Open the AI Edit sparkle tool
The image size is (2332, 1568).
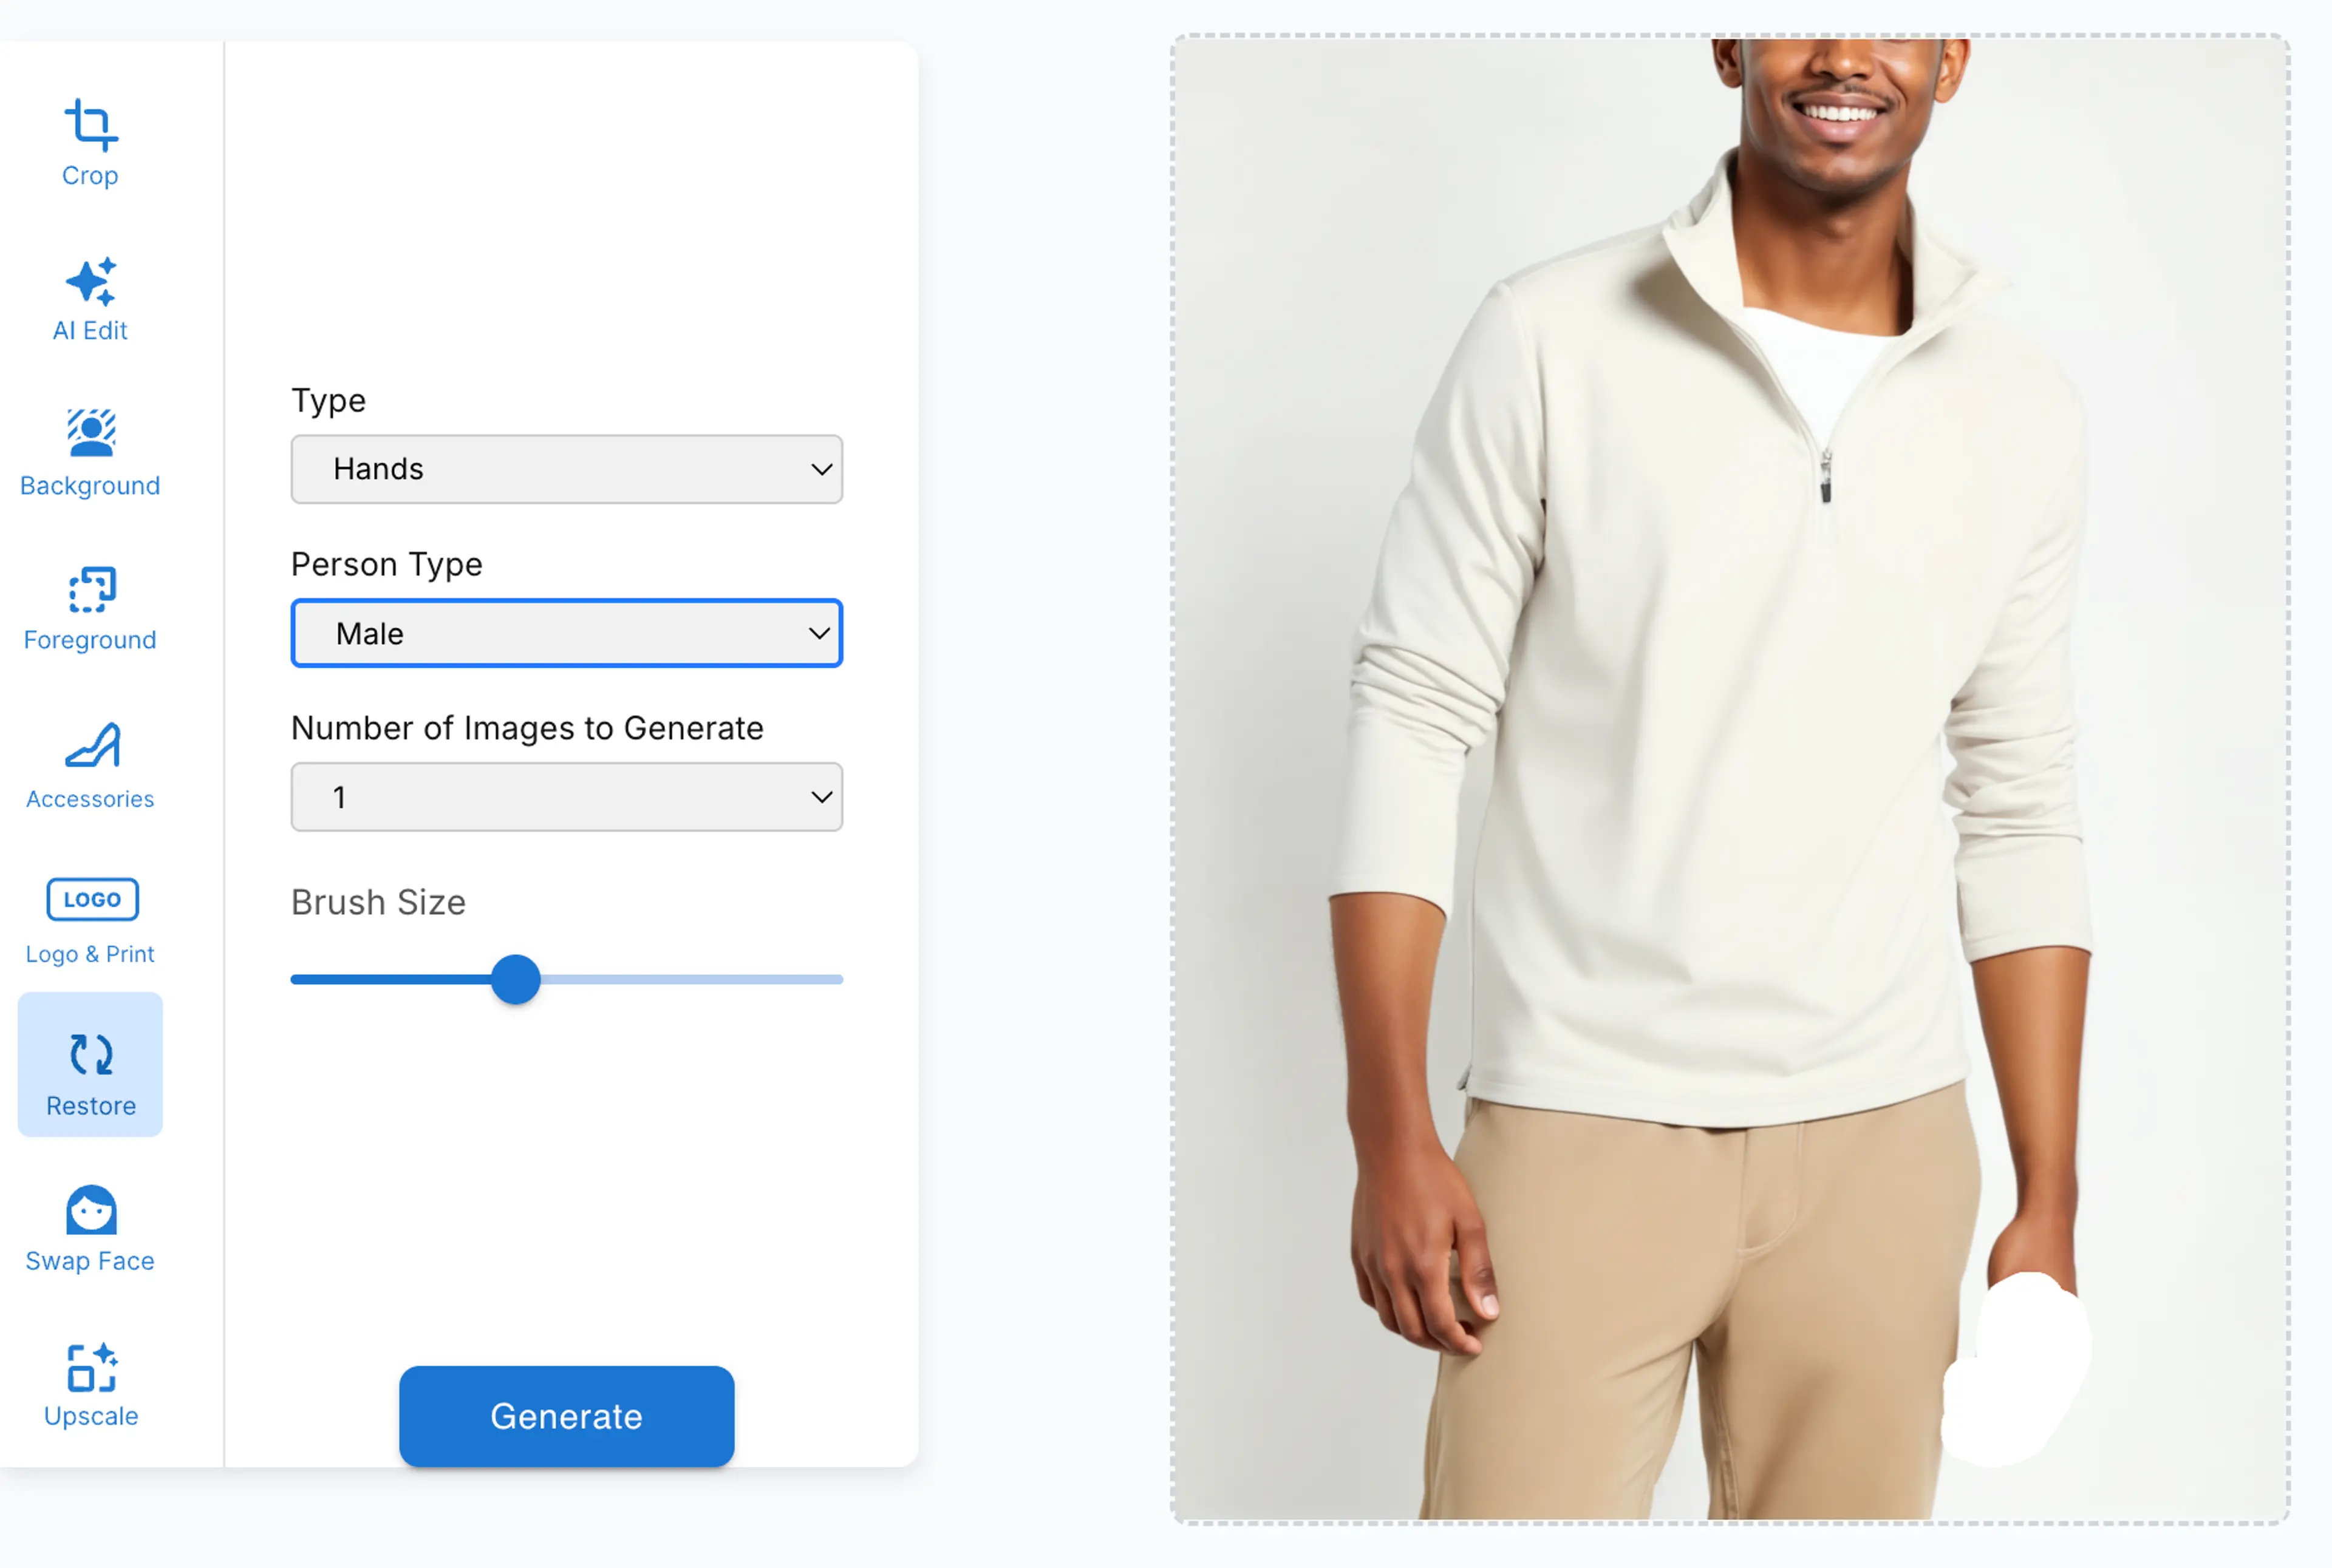[x=91, y=281]
